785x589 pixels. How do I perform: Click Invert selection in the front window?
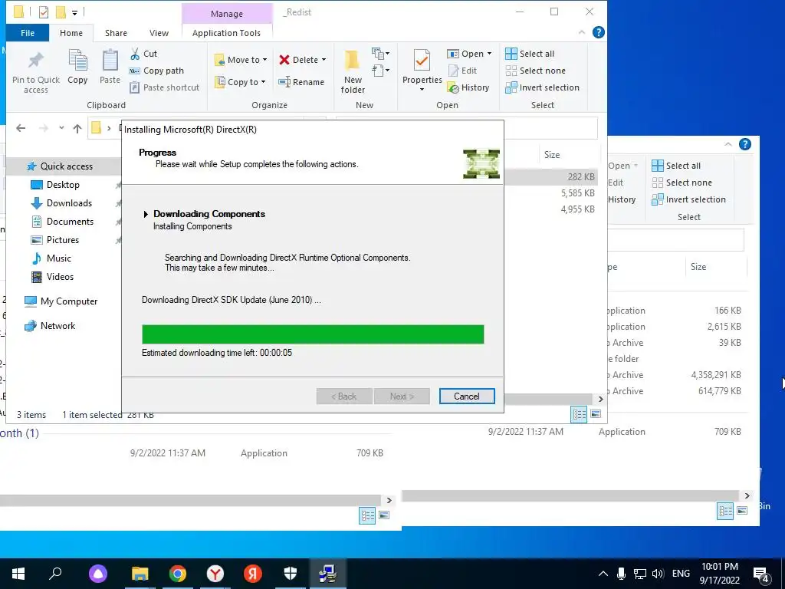542,87
